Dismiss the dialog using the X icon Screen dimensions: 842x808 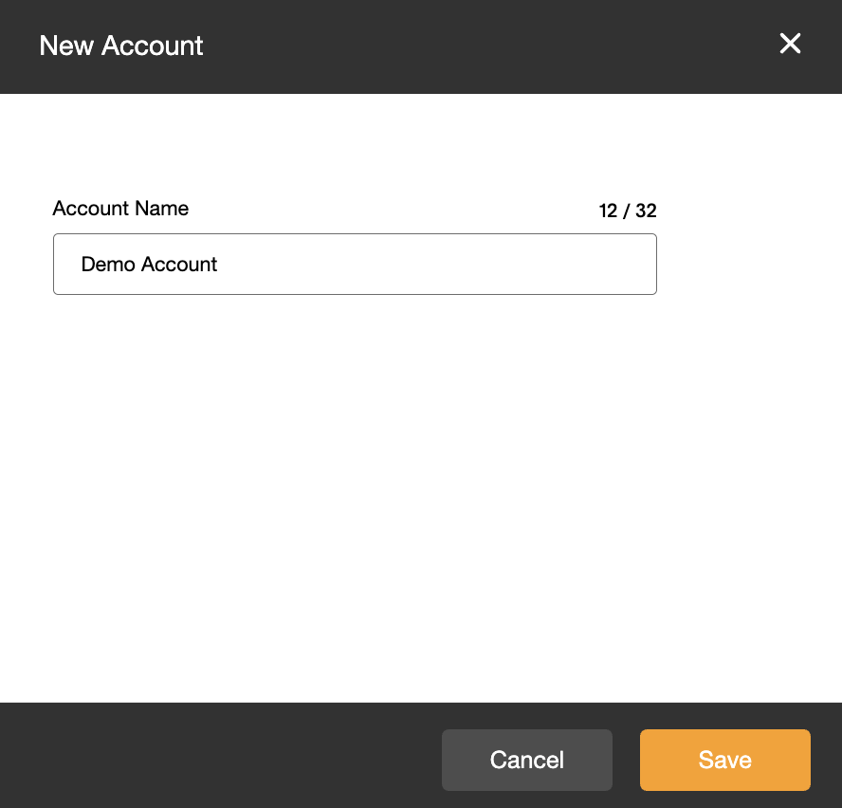coord(790,44)
